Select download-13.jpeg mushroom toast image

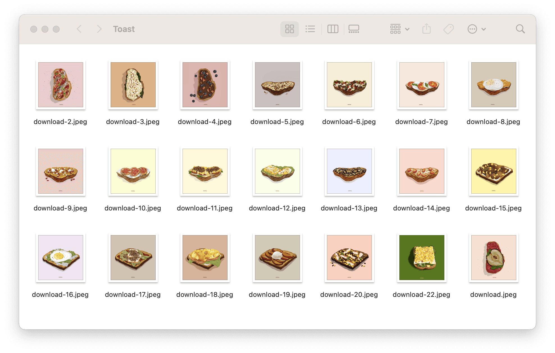[x=349, y=171]
